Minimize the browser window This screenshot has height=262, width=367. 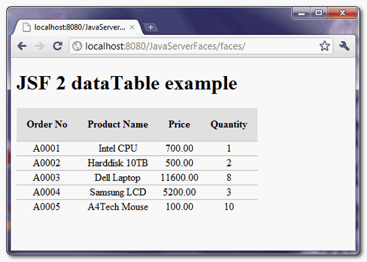click(x=301, y=13)
